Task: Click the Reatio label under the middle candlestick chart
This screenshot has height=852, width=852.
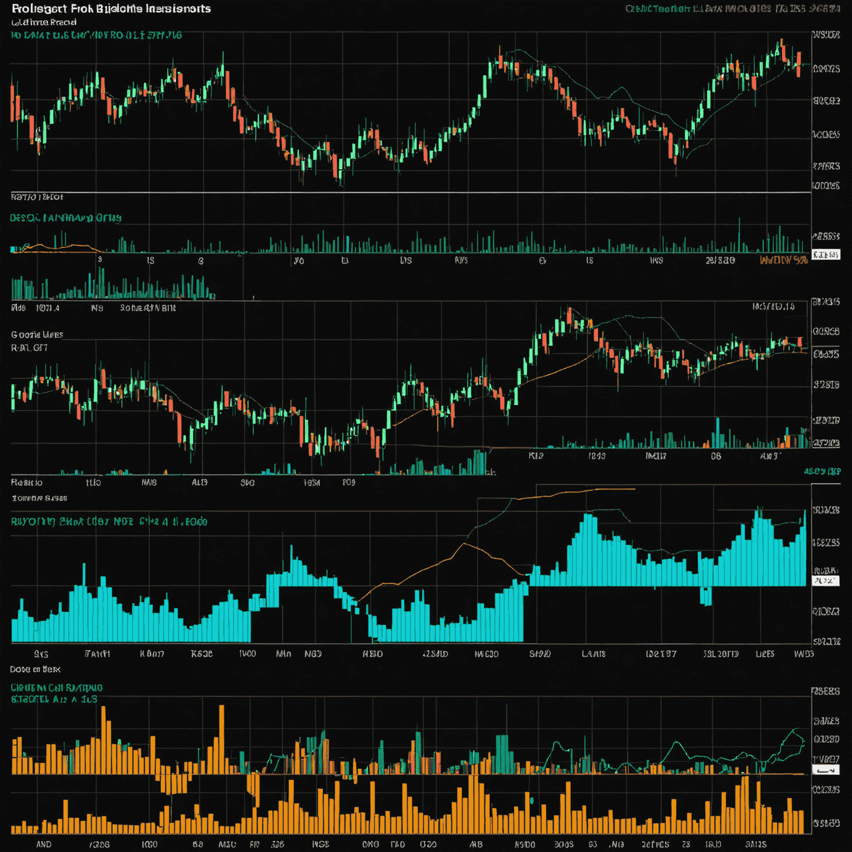Action: [27, 483]
